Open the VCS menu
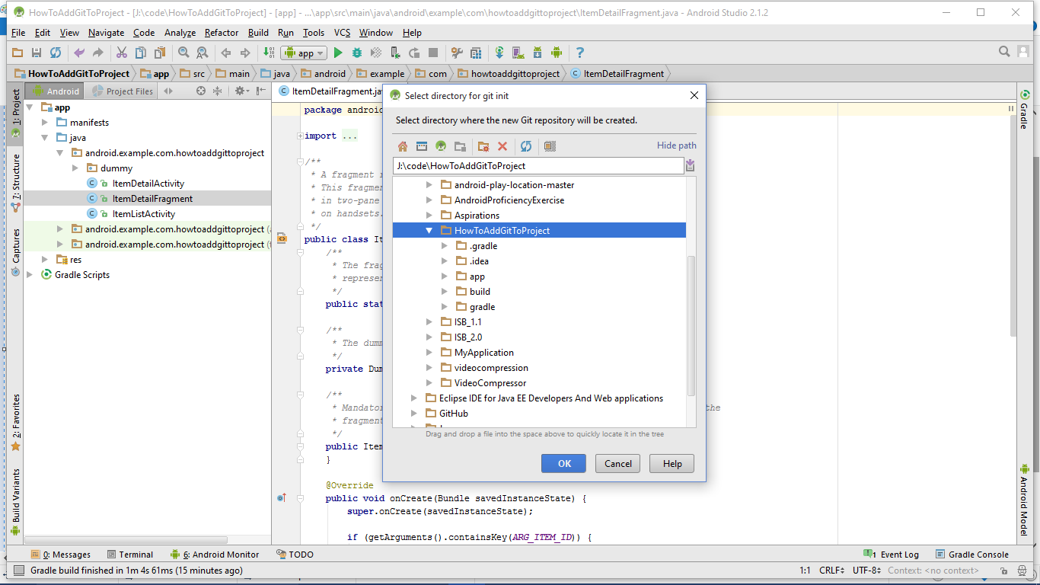The height and width of the screenshot is (585, 1040). tap(341, 33)
